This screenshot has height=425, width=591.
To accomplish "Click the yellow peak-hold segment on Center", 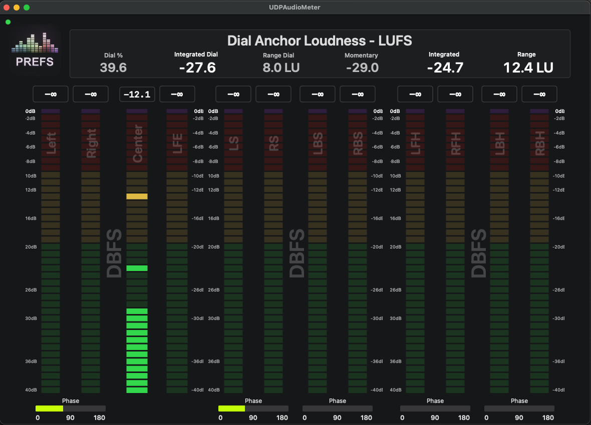I will pos(137,196).
